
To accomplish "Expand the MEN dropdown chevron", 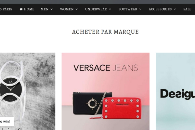I will [51, 9].
